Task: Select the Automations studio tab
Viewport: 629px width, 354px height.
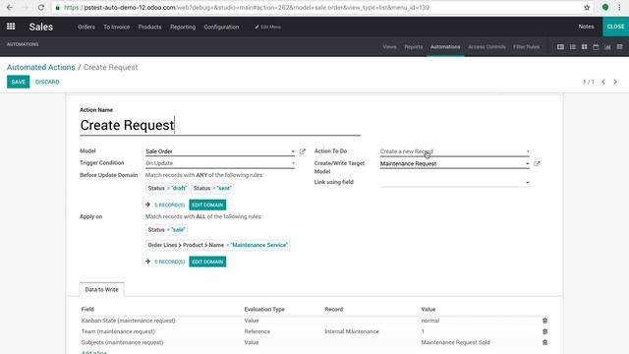Action: pyautogui.click(x=445, y=47)
